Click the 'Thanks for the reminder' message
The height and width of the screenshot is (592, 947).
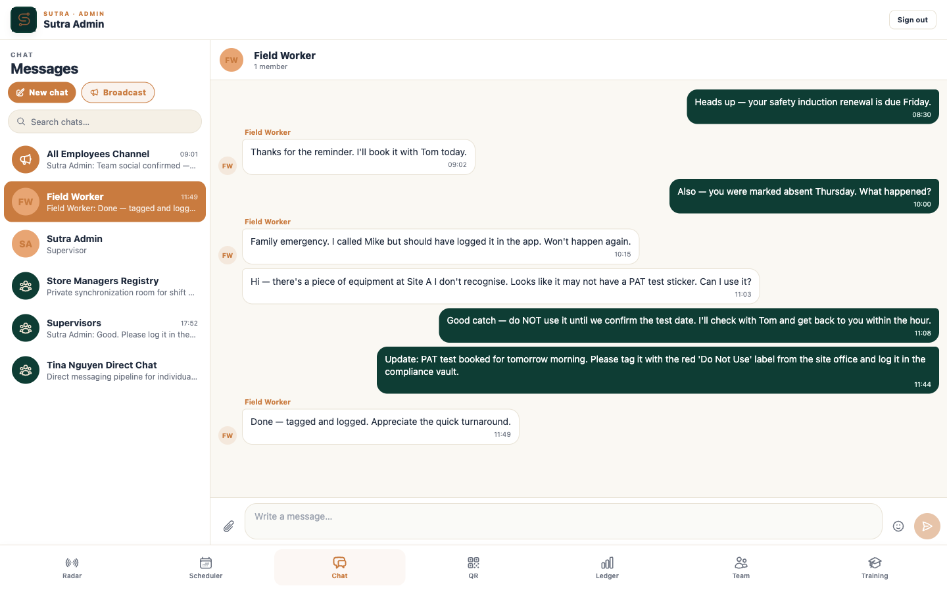[358, 157]
